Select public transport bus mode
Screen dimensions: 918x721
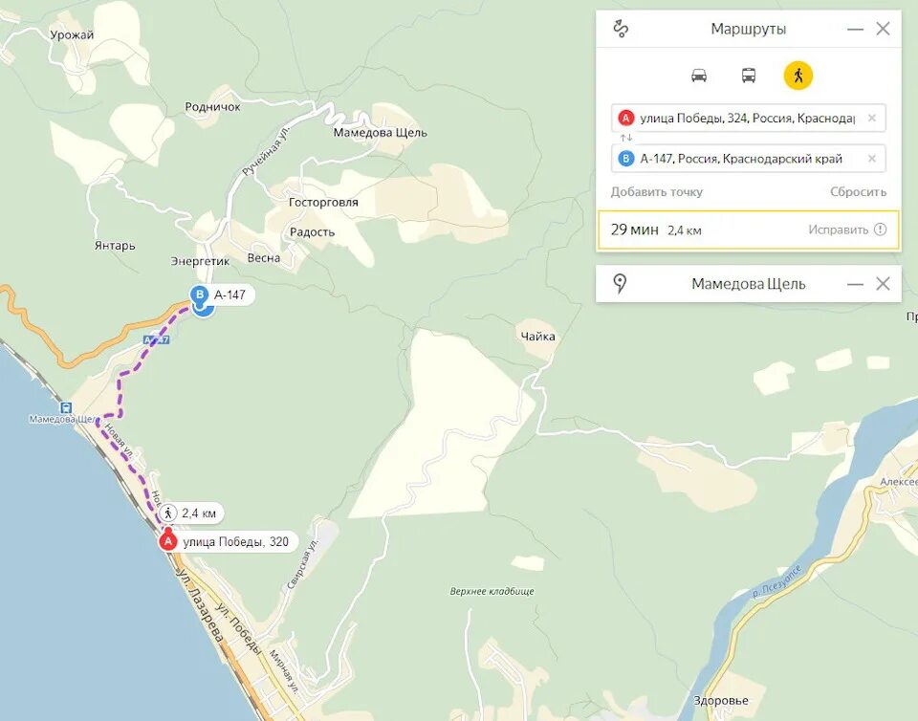coord(748,76)
